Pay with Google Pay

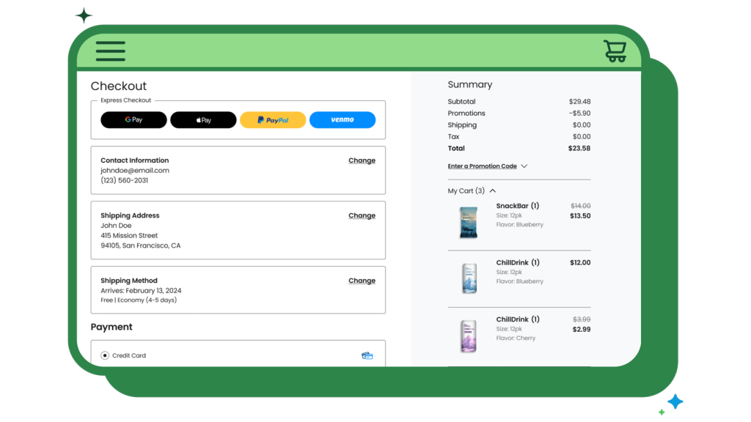[133, 120]
